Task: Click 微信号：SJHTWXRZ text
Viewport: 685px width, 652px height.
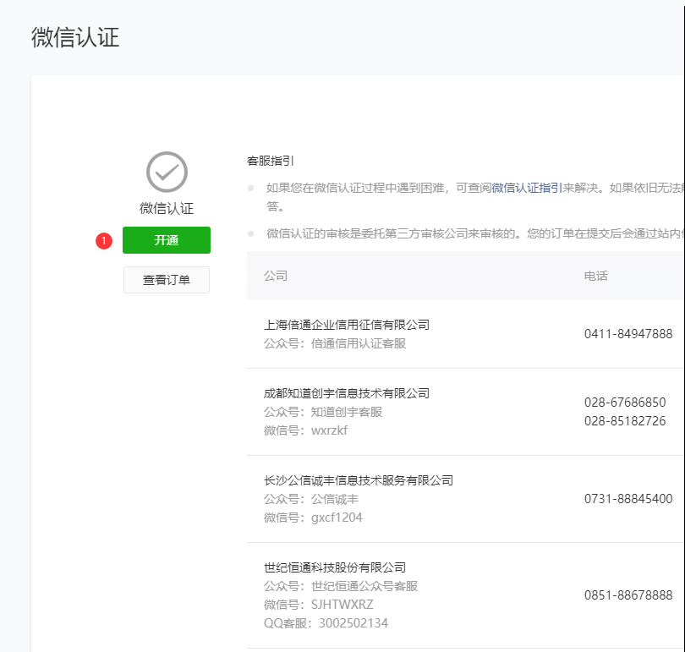Action: [x=319, y=605]
